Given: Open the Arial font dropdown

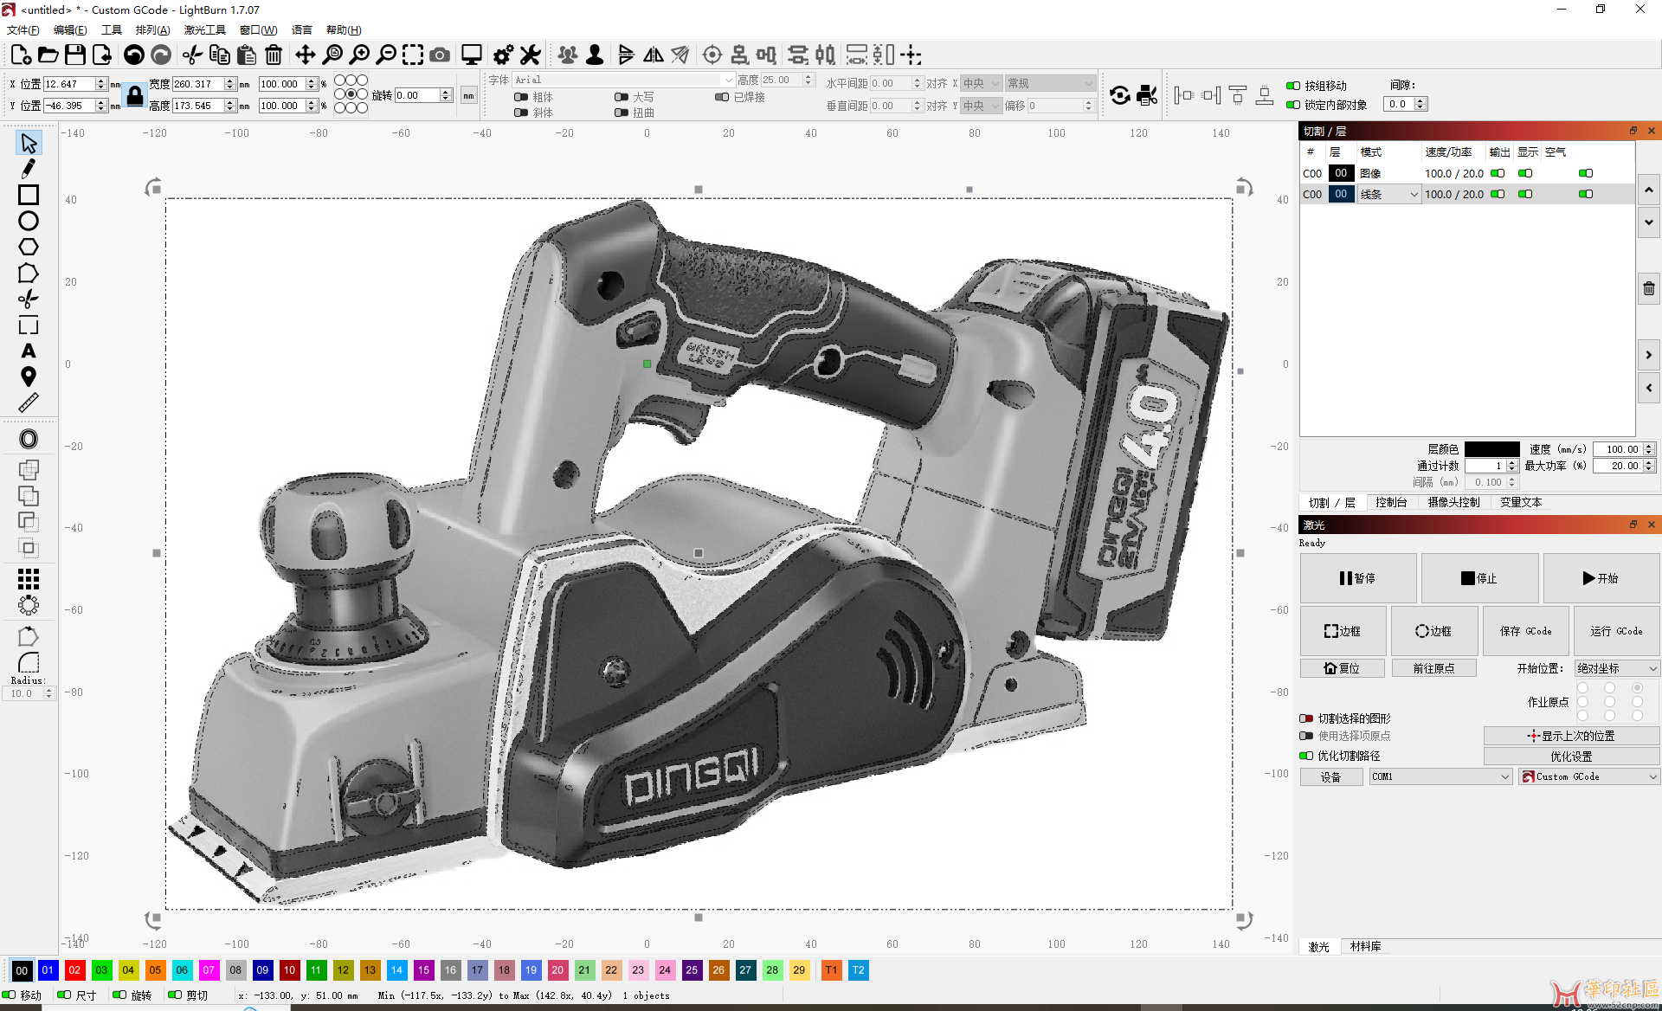Looking at the screenshot, I should click(x=624, y=80).
